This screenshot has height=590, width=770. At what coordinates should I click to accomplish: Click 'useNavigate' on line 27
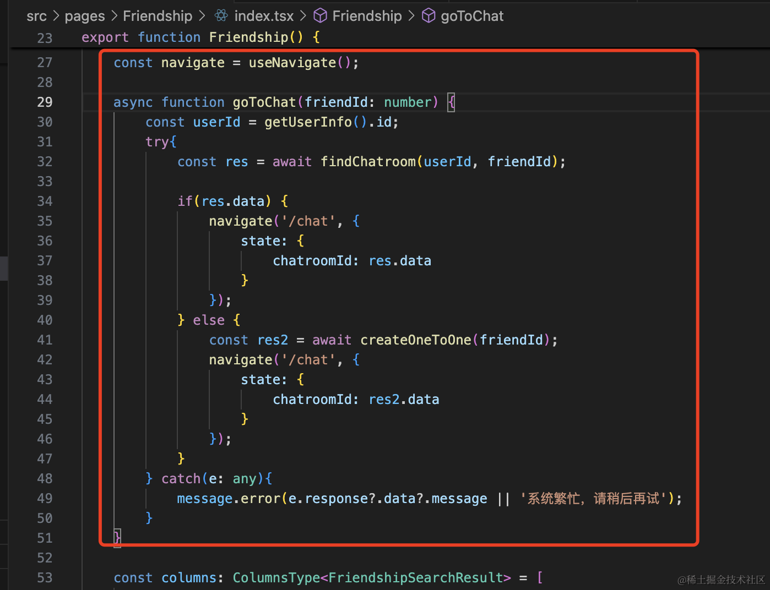point(292,63)
